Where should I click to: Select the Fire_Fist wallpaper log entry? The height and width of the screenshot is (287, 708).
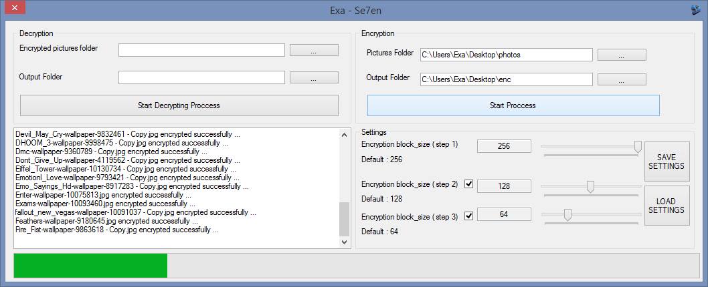(117, 230)
